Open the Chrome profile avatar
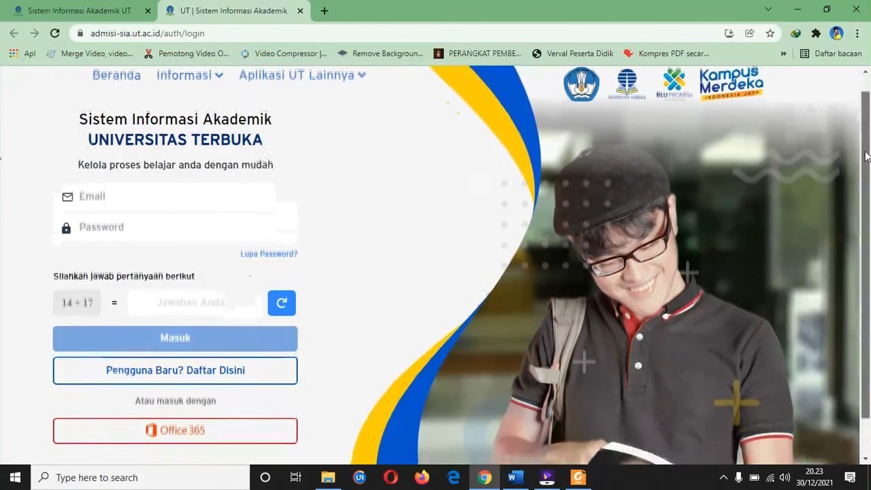This screenshot has width=871, height=490. tap(836, 33)
